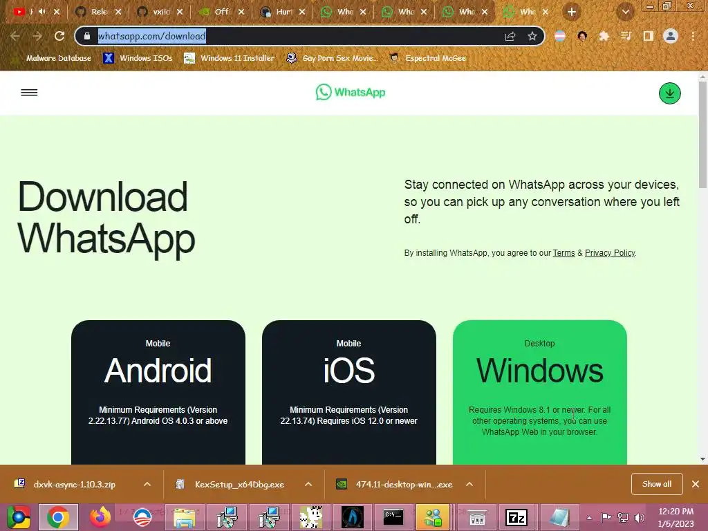Click the Chrome taskbar icon
Image resolution: width=708 pixels, height=531 pixels.
coord(58,517)
